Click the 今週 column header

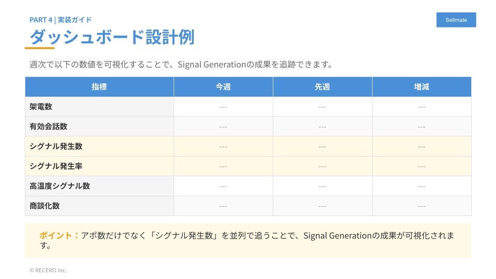(223, 87)
